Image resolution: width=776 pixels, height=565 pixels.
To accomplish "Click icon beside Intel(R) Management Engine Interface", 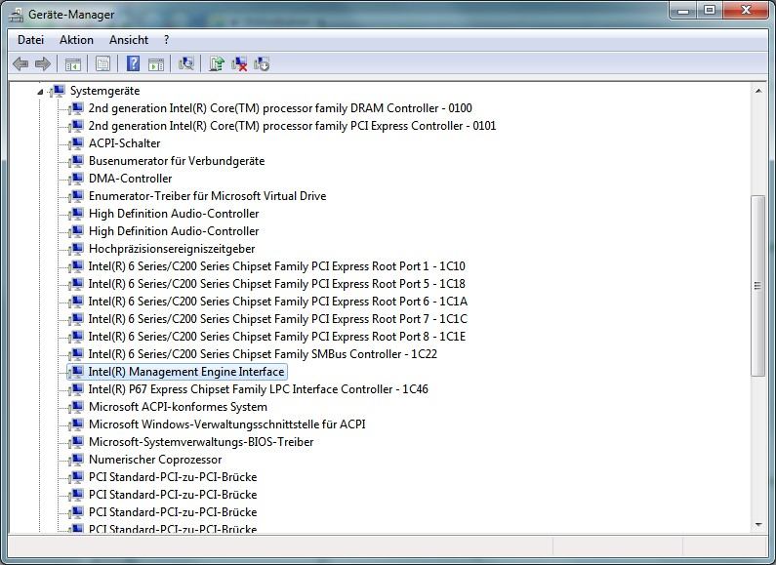I will pyautogui.click(x=77, y=372).
